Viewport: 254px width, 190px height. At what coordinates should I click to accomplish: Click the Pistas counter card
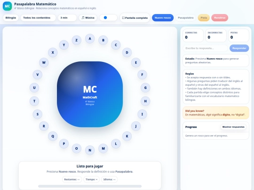click(238, 35)
